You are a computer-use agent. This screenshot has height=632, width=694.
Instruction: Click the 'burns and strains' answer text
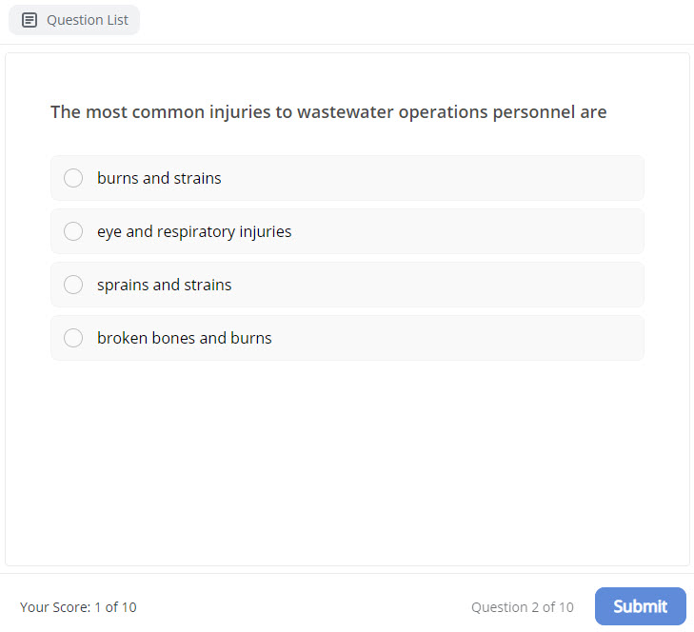[159, 178]
